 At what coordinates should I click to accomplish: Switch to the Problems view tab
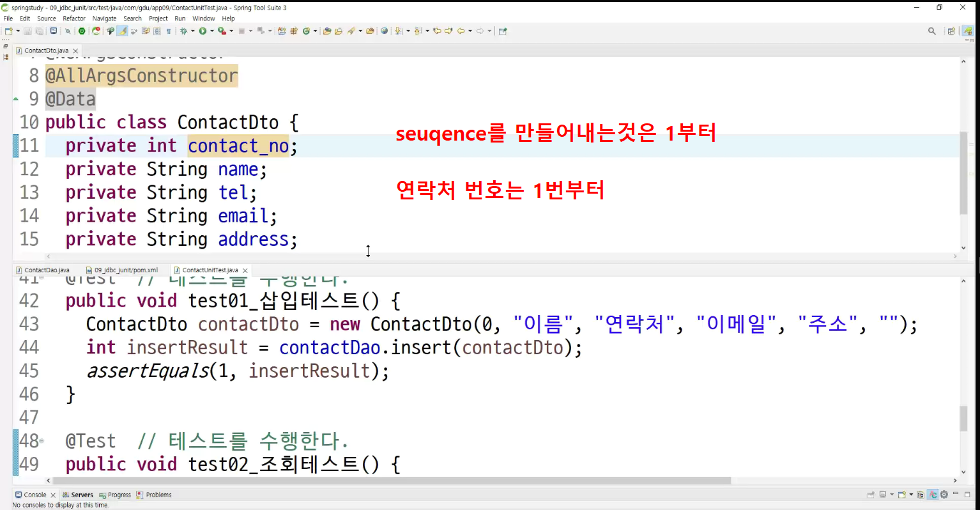[x=154, y=495]
